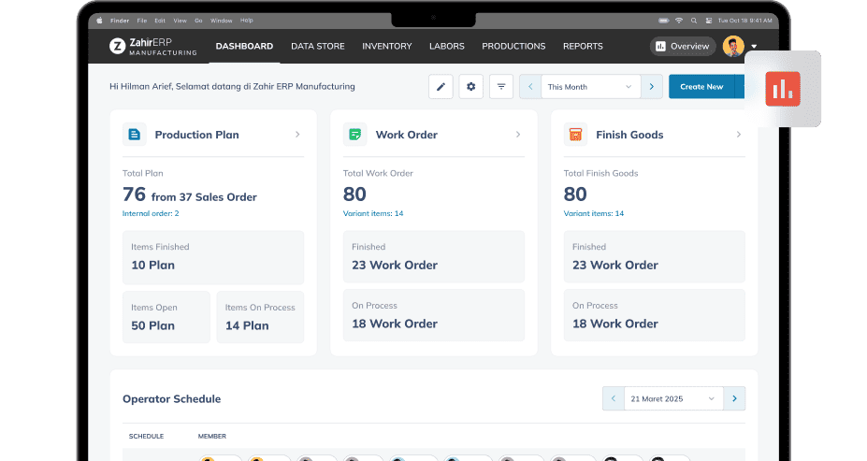Open the 21 Maret 2025 date dropdown
The height and width of the screenshot is (461, 867).
click(x=673, y=398)
